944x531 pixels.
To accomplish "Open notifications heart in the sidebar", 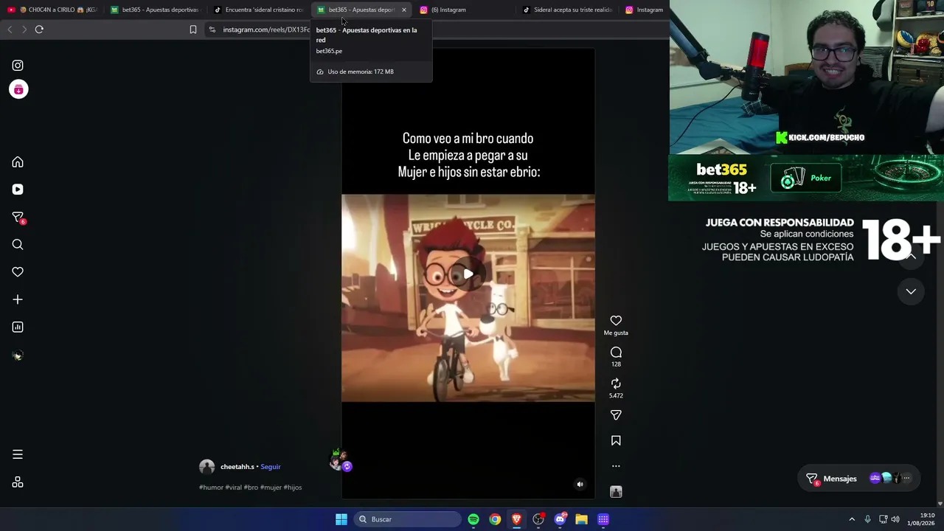I will pos(18,272).
